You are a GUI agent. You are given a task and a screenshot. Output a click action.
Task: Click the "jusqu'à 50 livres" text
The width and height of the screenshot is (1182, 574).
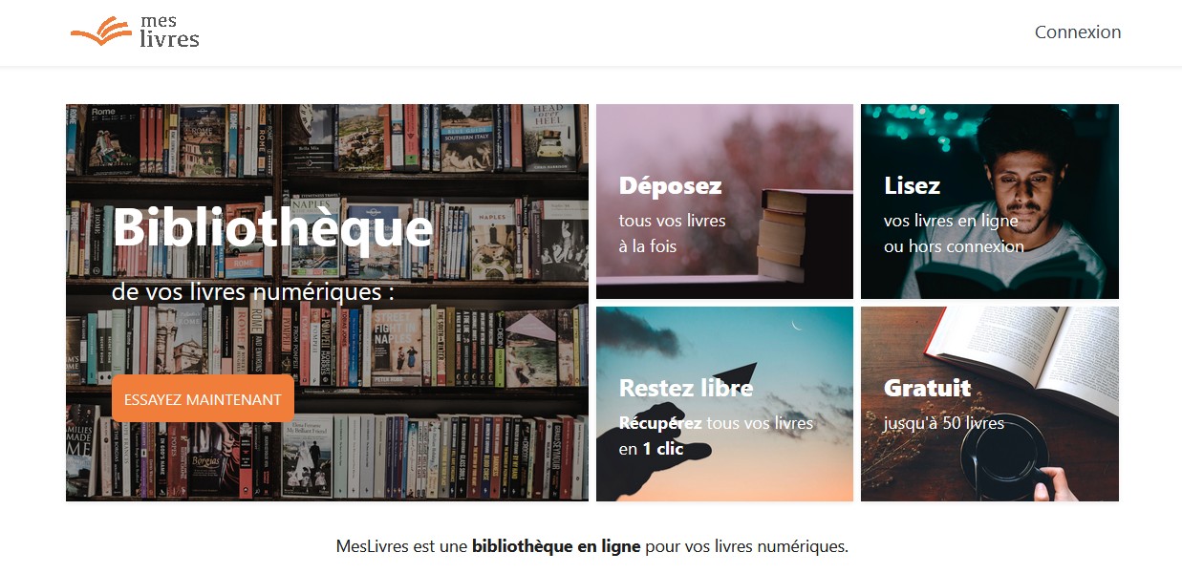tap(944, 422)
